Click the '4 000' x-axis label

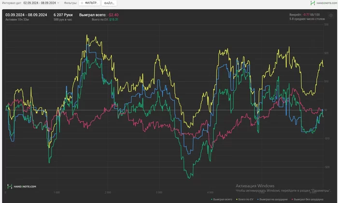[x=210, y=192]
